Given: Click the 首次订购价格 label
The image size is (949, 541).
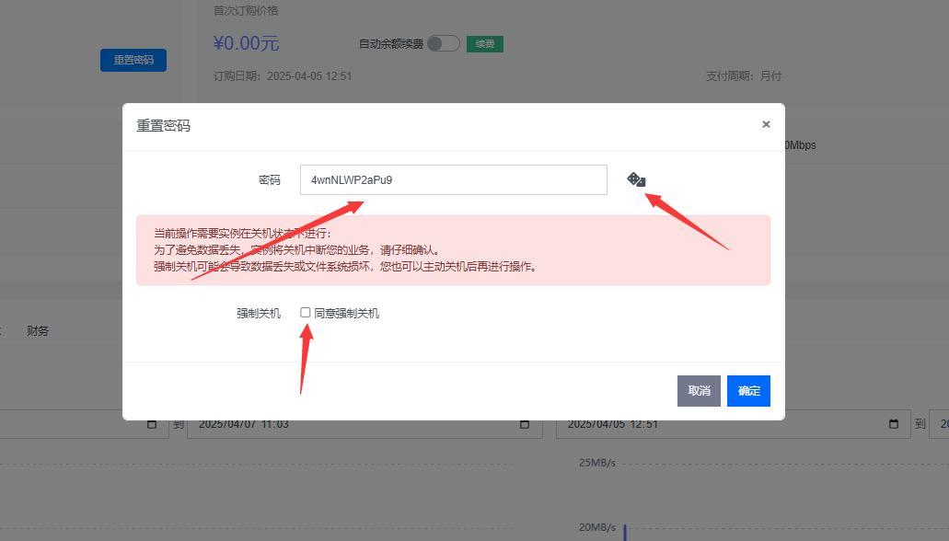Looking at the screenshot, I should point(246,11).
